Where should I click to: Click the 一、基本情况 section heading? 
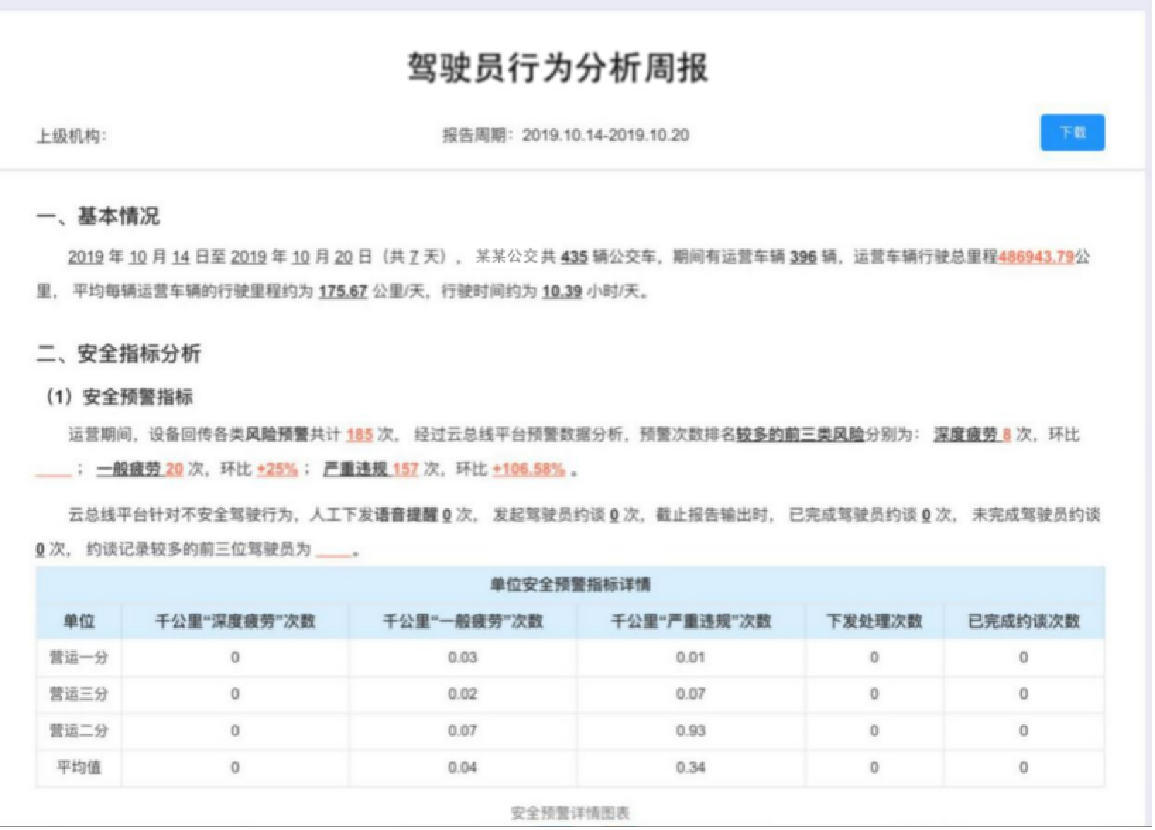coord(98,216)
